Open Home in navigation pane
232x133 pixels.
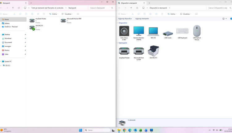pos(13,19)
